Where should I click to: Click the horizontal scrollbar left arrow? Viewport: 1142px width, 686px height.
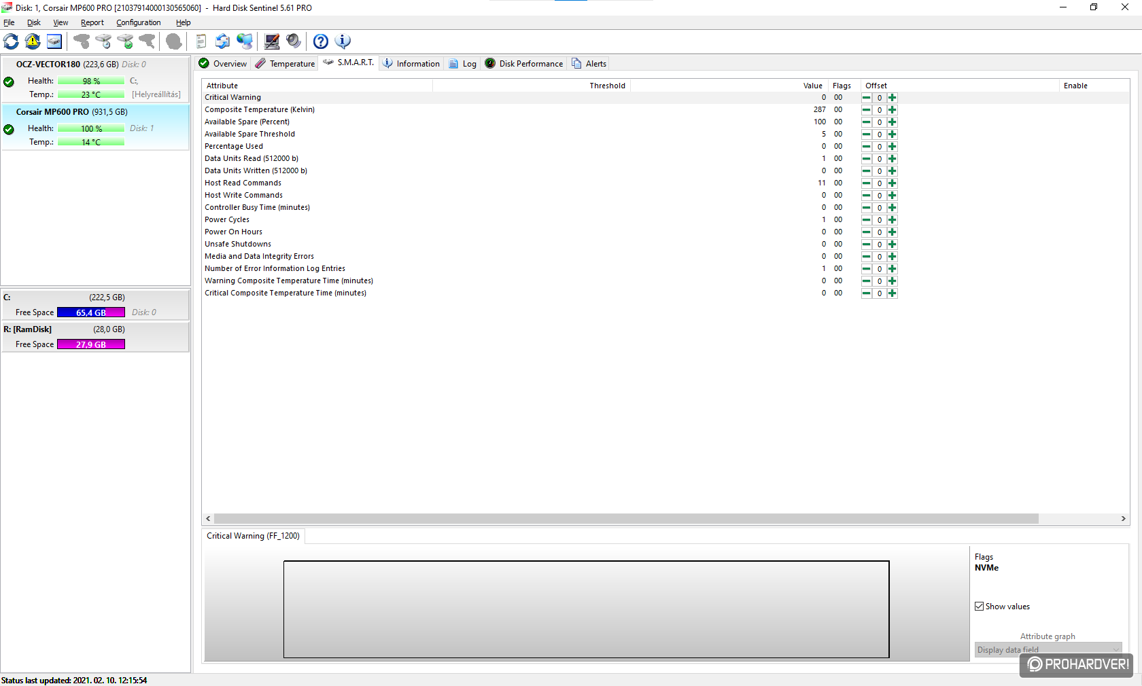click(208, 518)
